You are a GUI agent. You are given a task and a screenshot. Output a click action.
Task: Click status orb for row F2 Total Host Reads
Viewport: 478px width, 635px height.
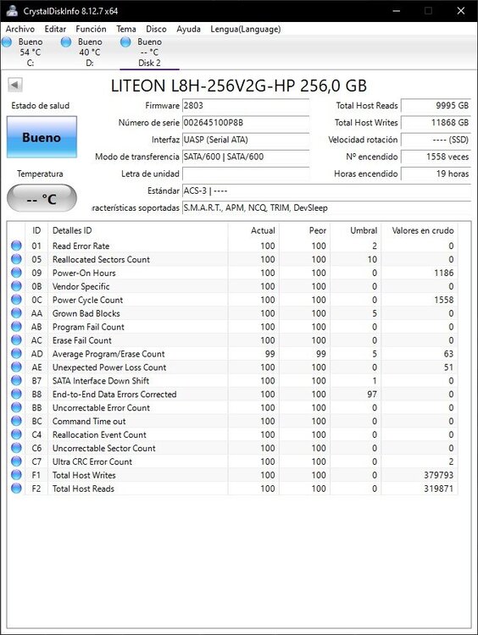16,488
